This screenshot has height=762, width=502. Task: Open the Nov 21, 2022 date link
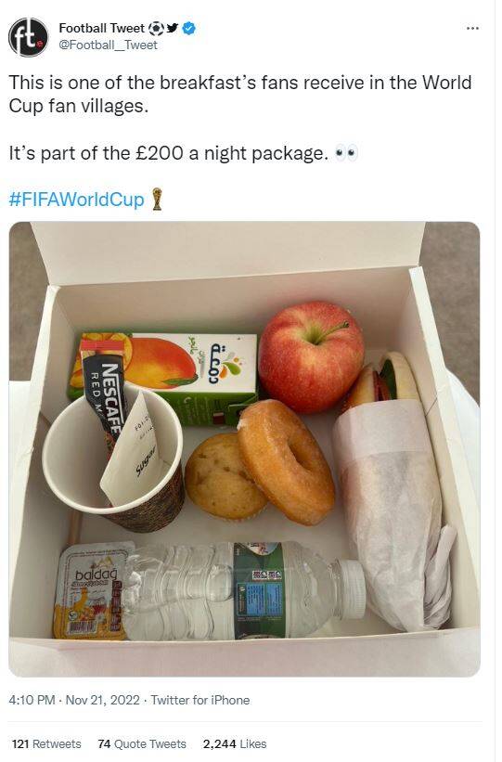click(x=103, y=701)
